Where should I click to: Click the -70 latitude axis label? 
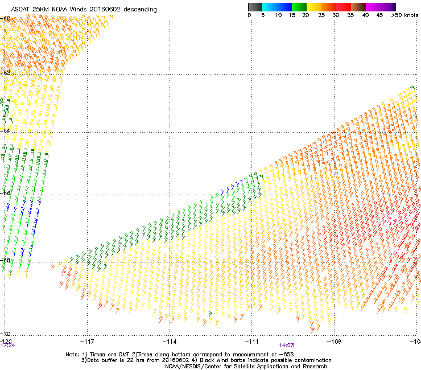coord(5,334)
